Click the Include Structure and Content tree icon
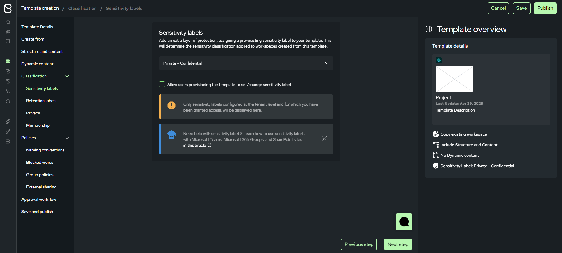The width and height of the screenshot is (562, 253). (x=436, y=145)
